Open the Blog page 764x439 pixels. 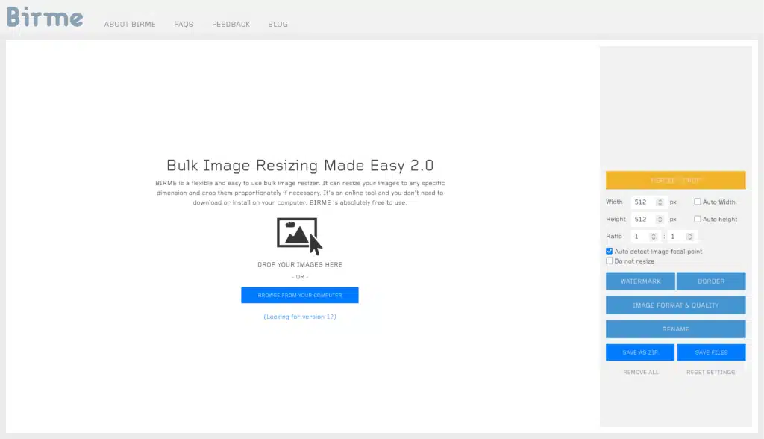click(278, 25)
